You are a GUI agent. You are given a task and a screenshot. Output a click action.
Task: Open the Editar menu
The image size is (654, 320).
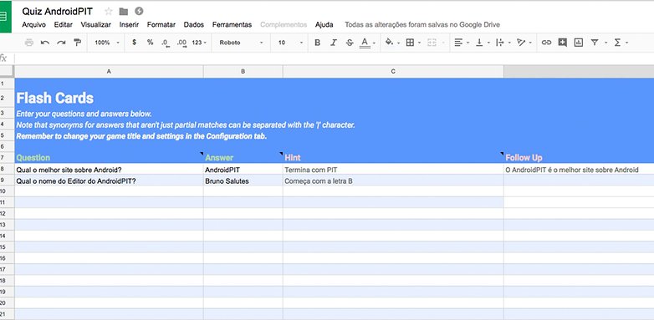tap(63, 24)
